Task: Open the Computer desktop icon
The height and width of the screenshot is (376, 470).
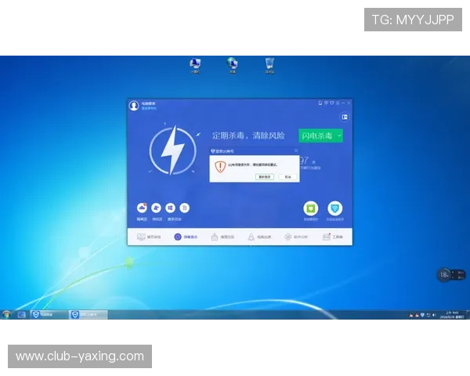Action: click(195, 66)
